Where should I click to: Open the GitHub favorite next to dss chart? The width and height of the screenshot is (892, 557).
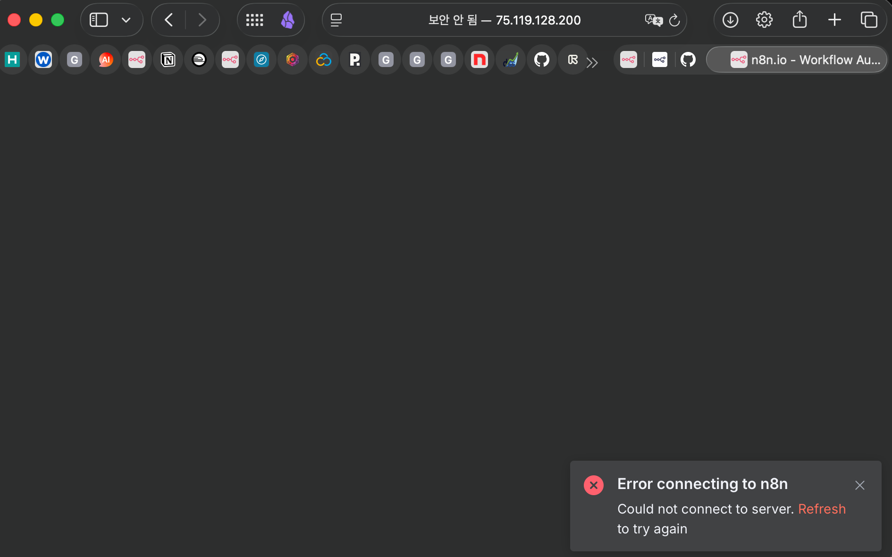pyautogui.click(x=542, y=59)
